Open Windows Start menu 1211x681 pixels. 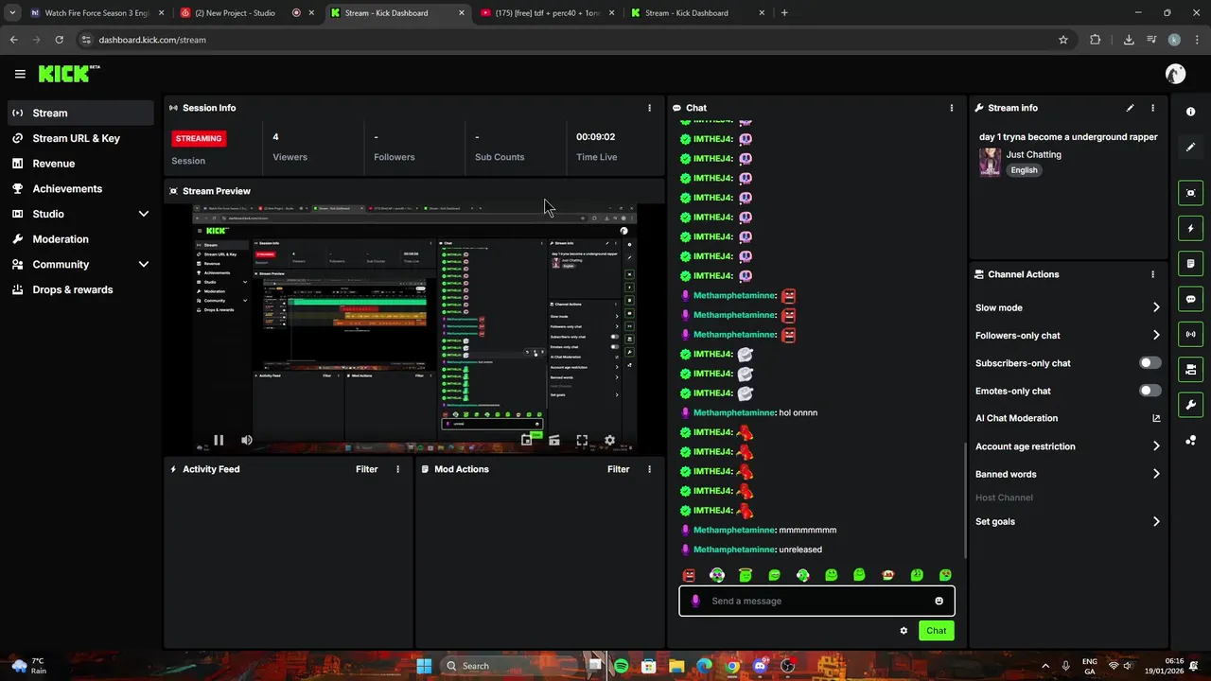pos(424,666)
